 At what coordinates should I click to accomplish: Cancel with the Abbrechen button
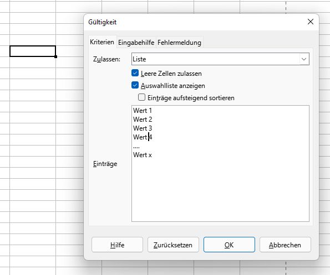point(285,245)
